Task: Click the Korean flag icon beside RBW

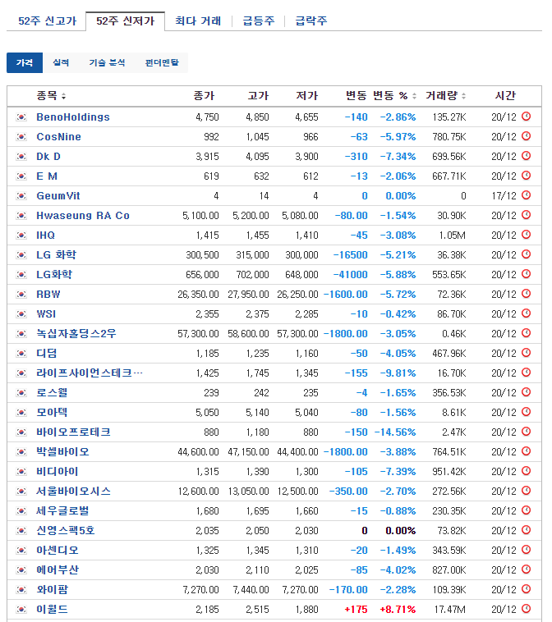Action: (21, 295)
